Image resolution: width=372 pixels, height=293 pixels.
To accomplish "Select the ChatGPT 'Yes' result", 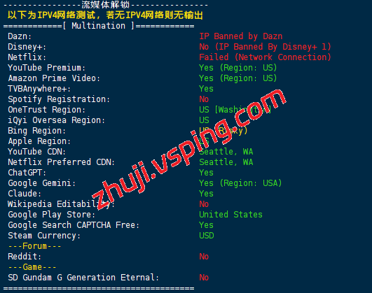I will click(x=206, y=173).
